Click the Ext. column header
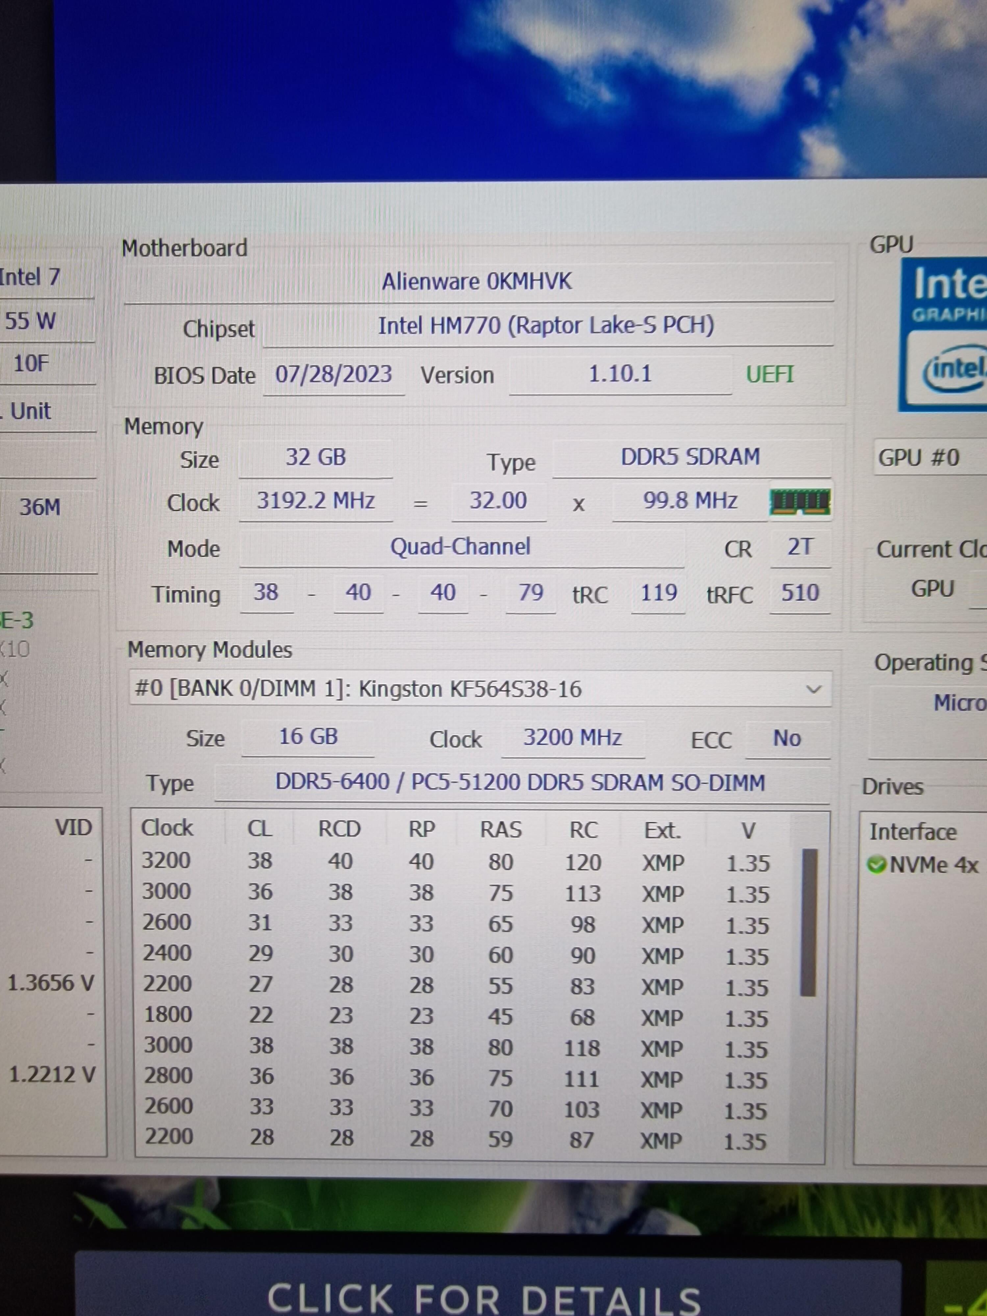This screenshot has height=1316, width=987. (663, 830)
